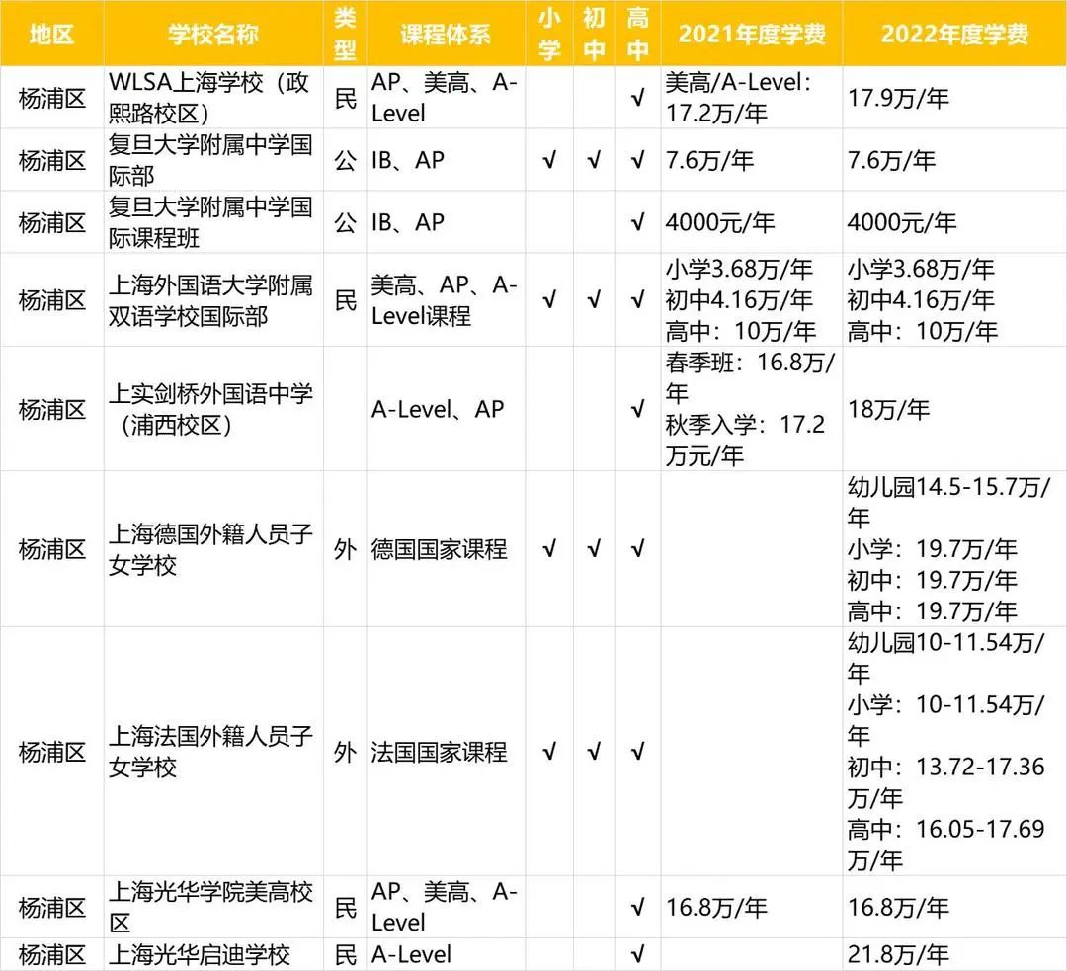Click the 2021年度学费 column header
The image size is (1067, 971).
point(752,34)
